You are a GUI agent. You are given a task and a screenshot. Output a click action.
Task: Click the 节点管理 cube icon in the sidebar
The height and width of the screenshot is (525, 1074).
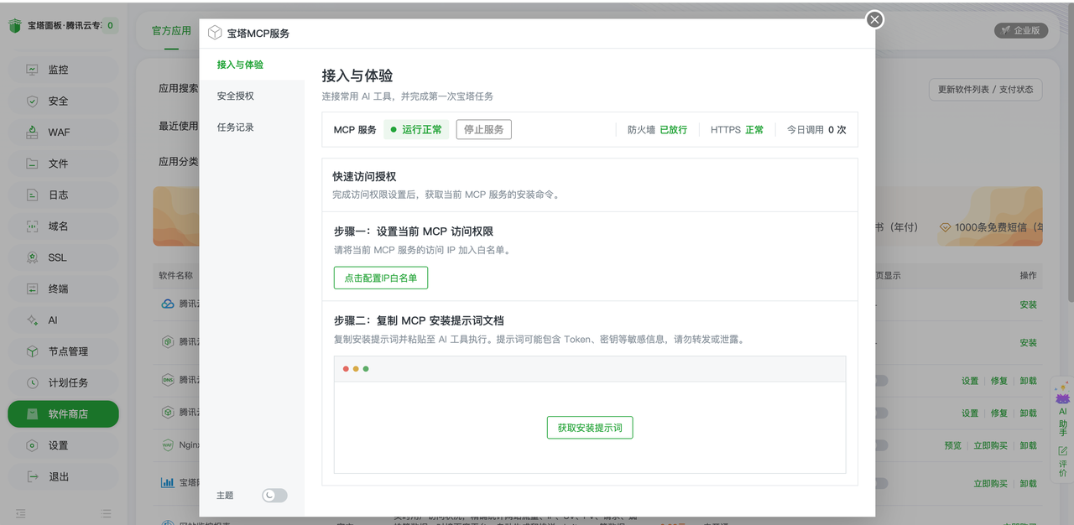click(32, 351)
